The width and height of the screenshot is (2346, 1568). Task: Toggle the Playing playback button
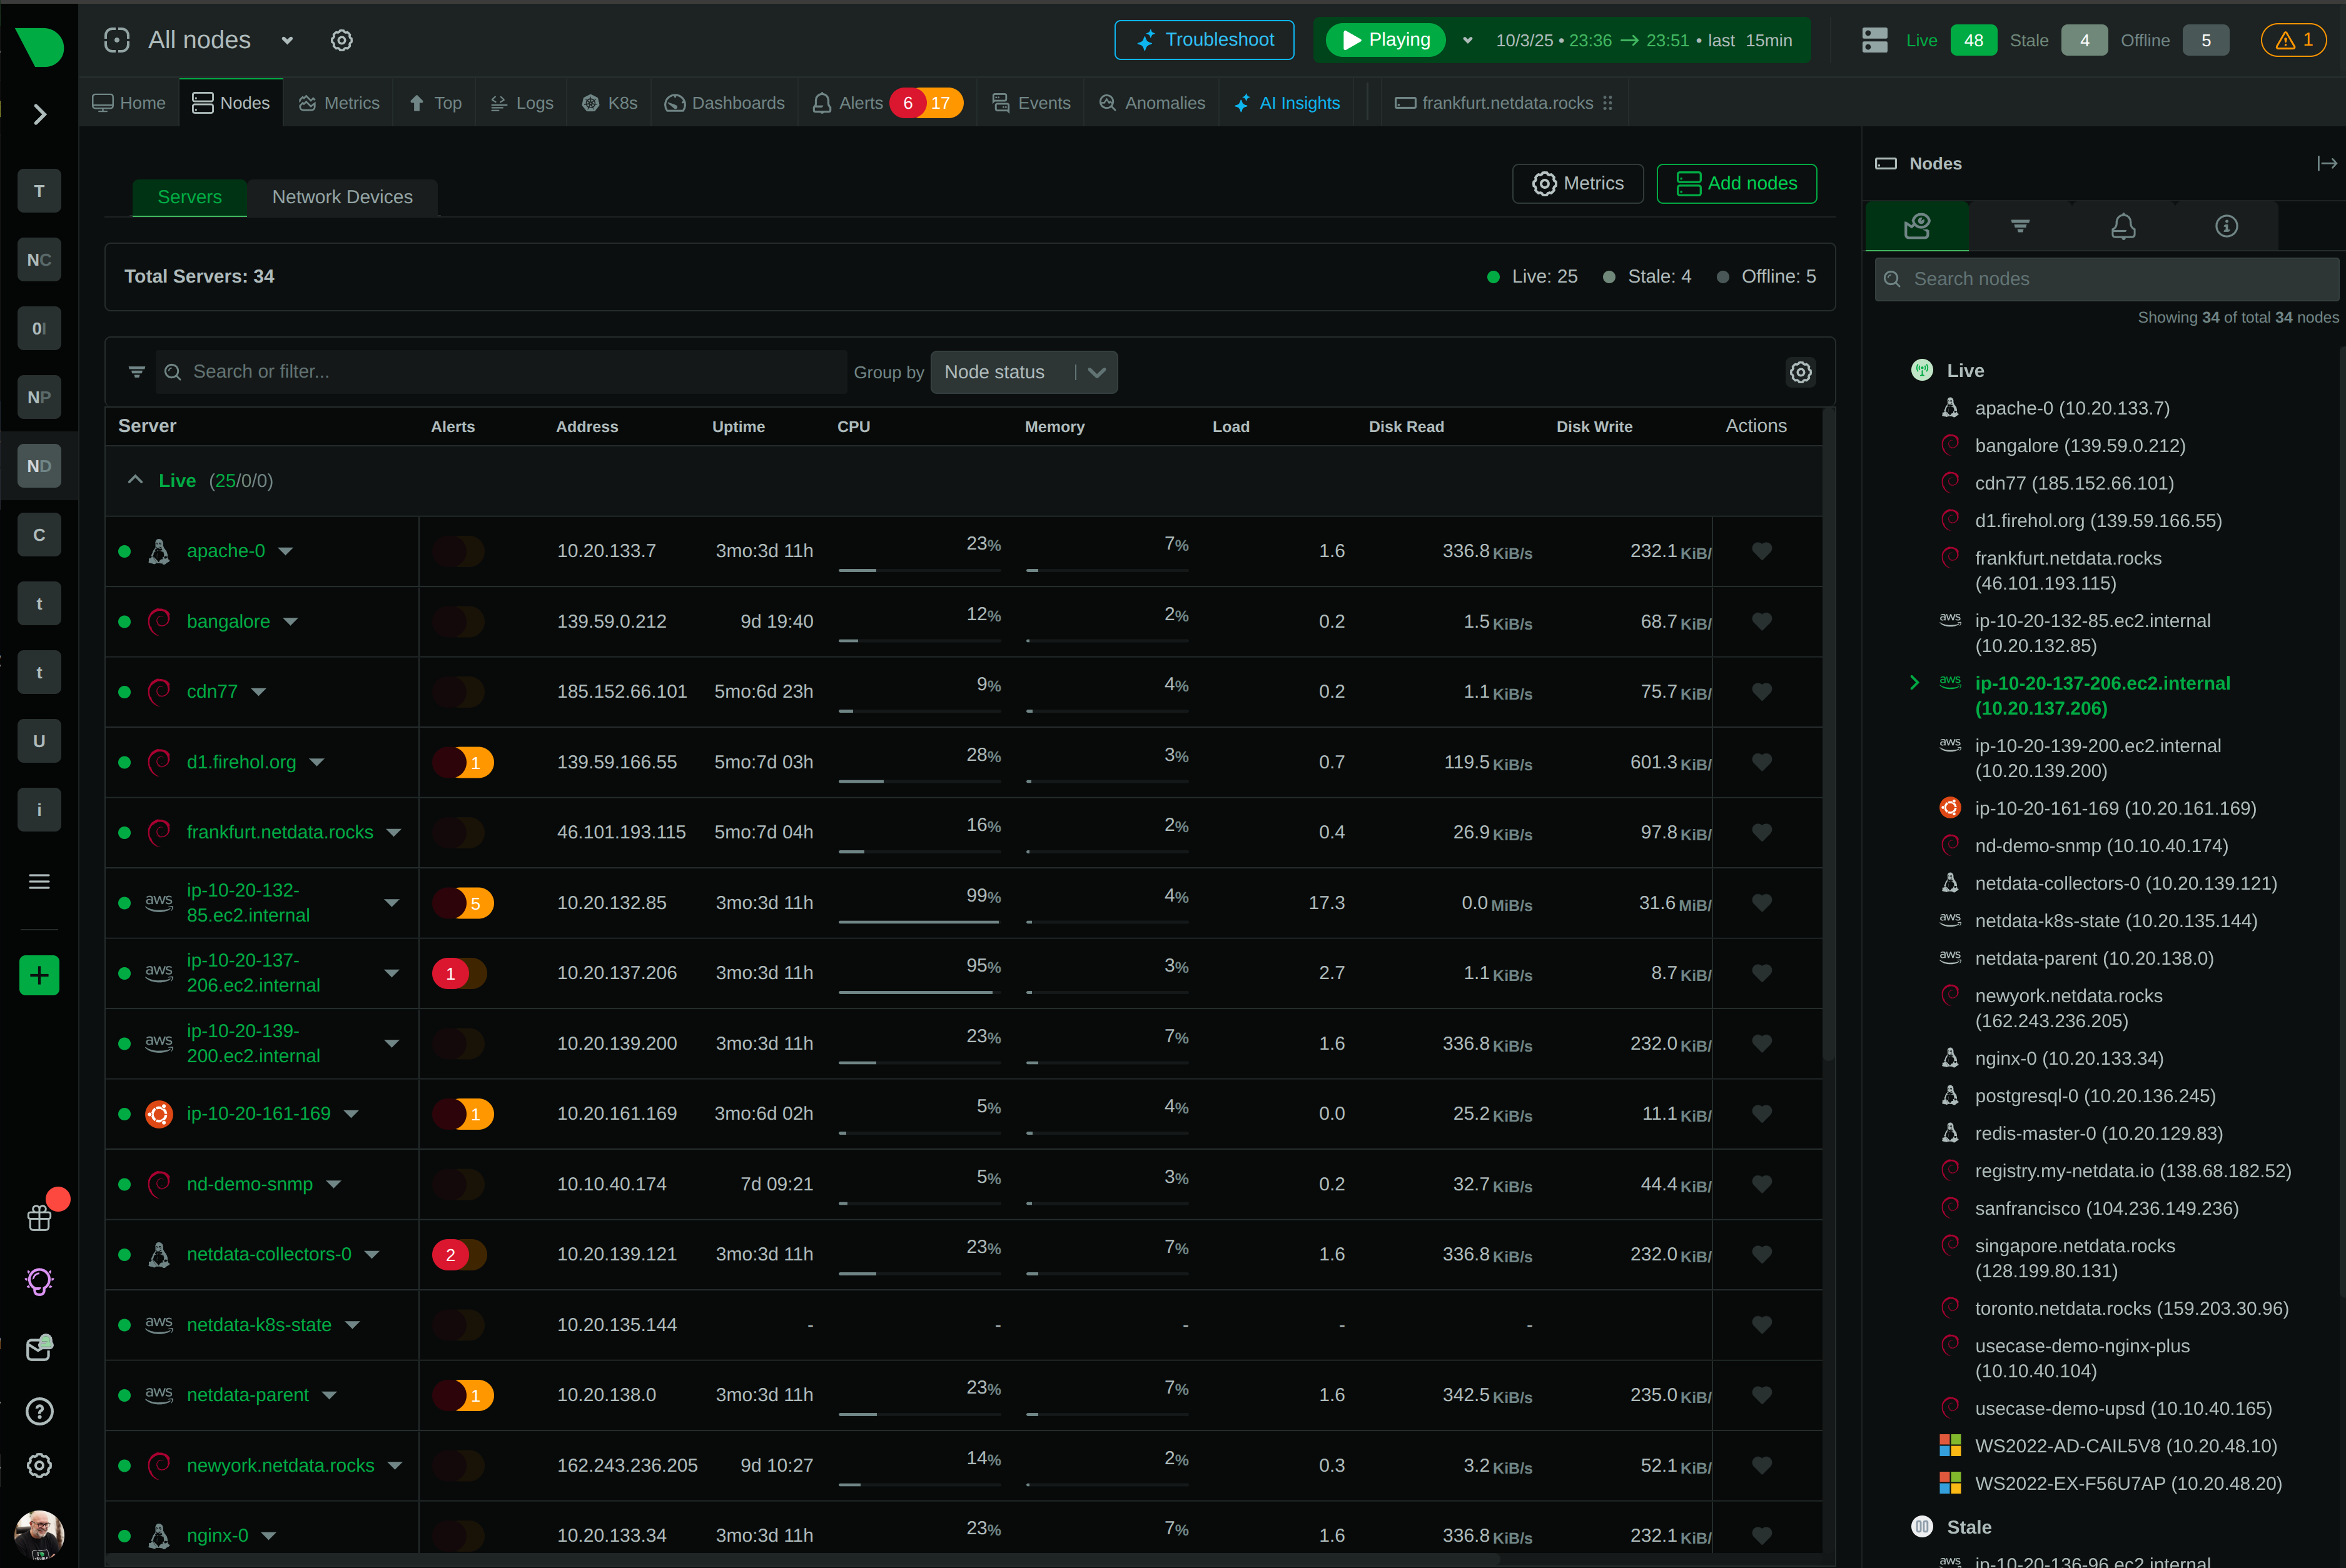click(x=1385, y=40)
